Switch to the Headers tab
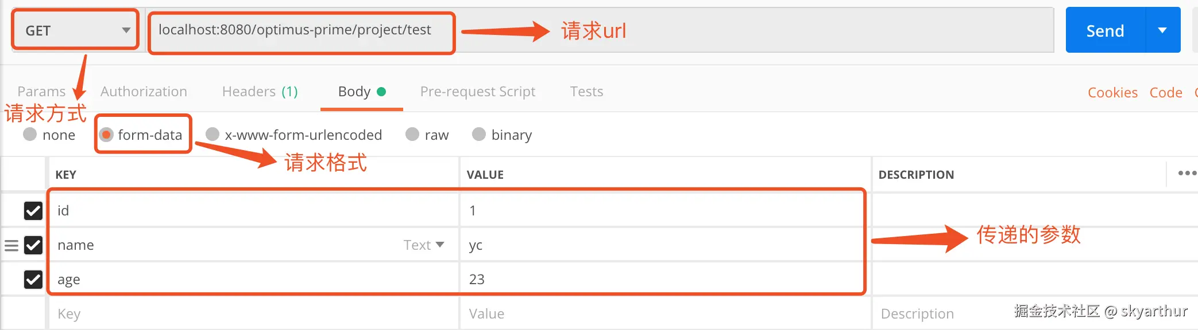This screenshot has height=330, width=1198. pyautogui.click(x=260, y=92)
